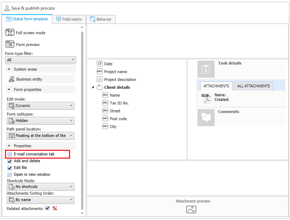The width and height of the screenshot is (290, 220).
Task: Click the Save & publish process icon
Action: point(7,8)
